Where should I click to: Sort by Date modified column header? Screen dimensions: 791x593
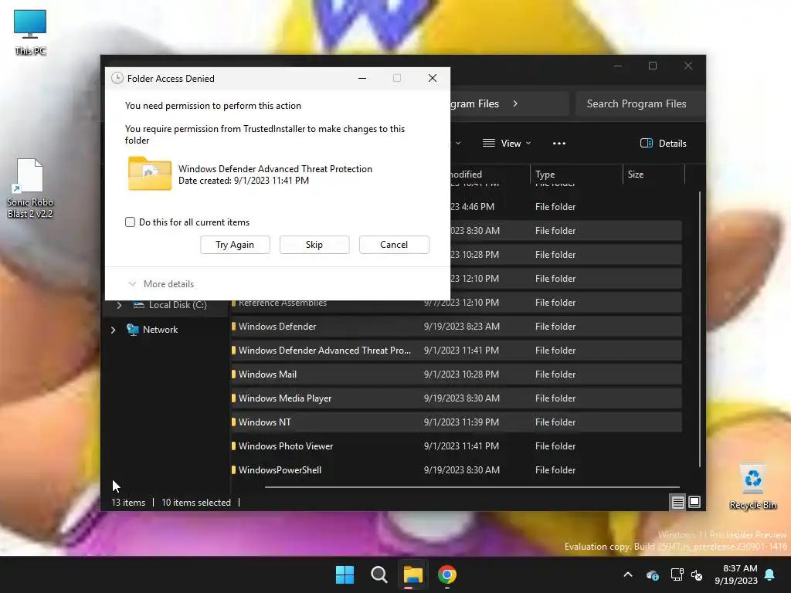click(x=489, y=175)
